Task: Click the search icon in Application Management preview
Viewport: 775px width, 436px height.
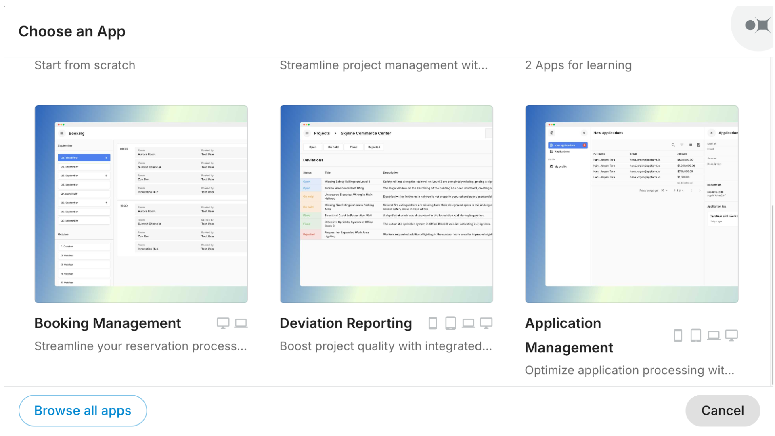Action: 673,145
